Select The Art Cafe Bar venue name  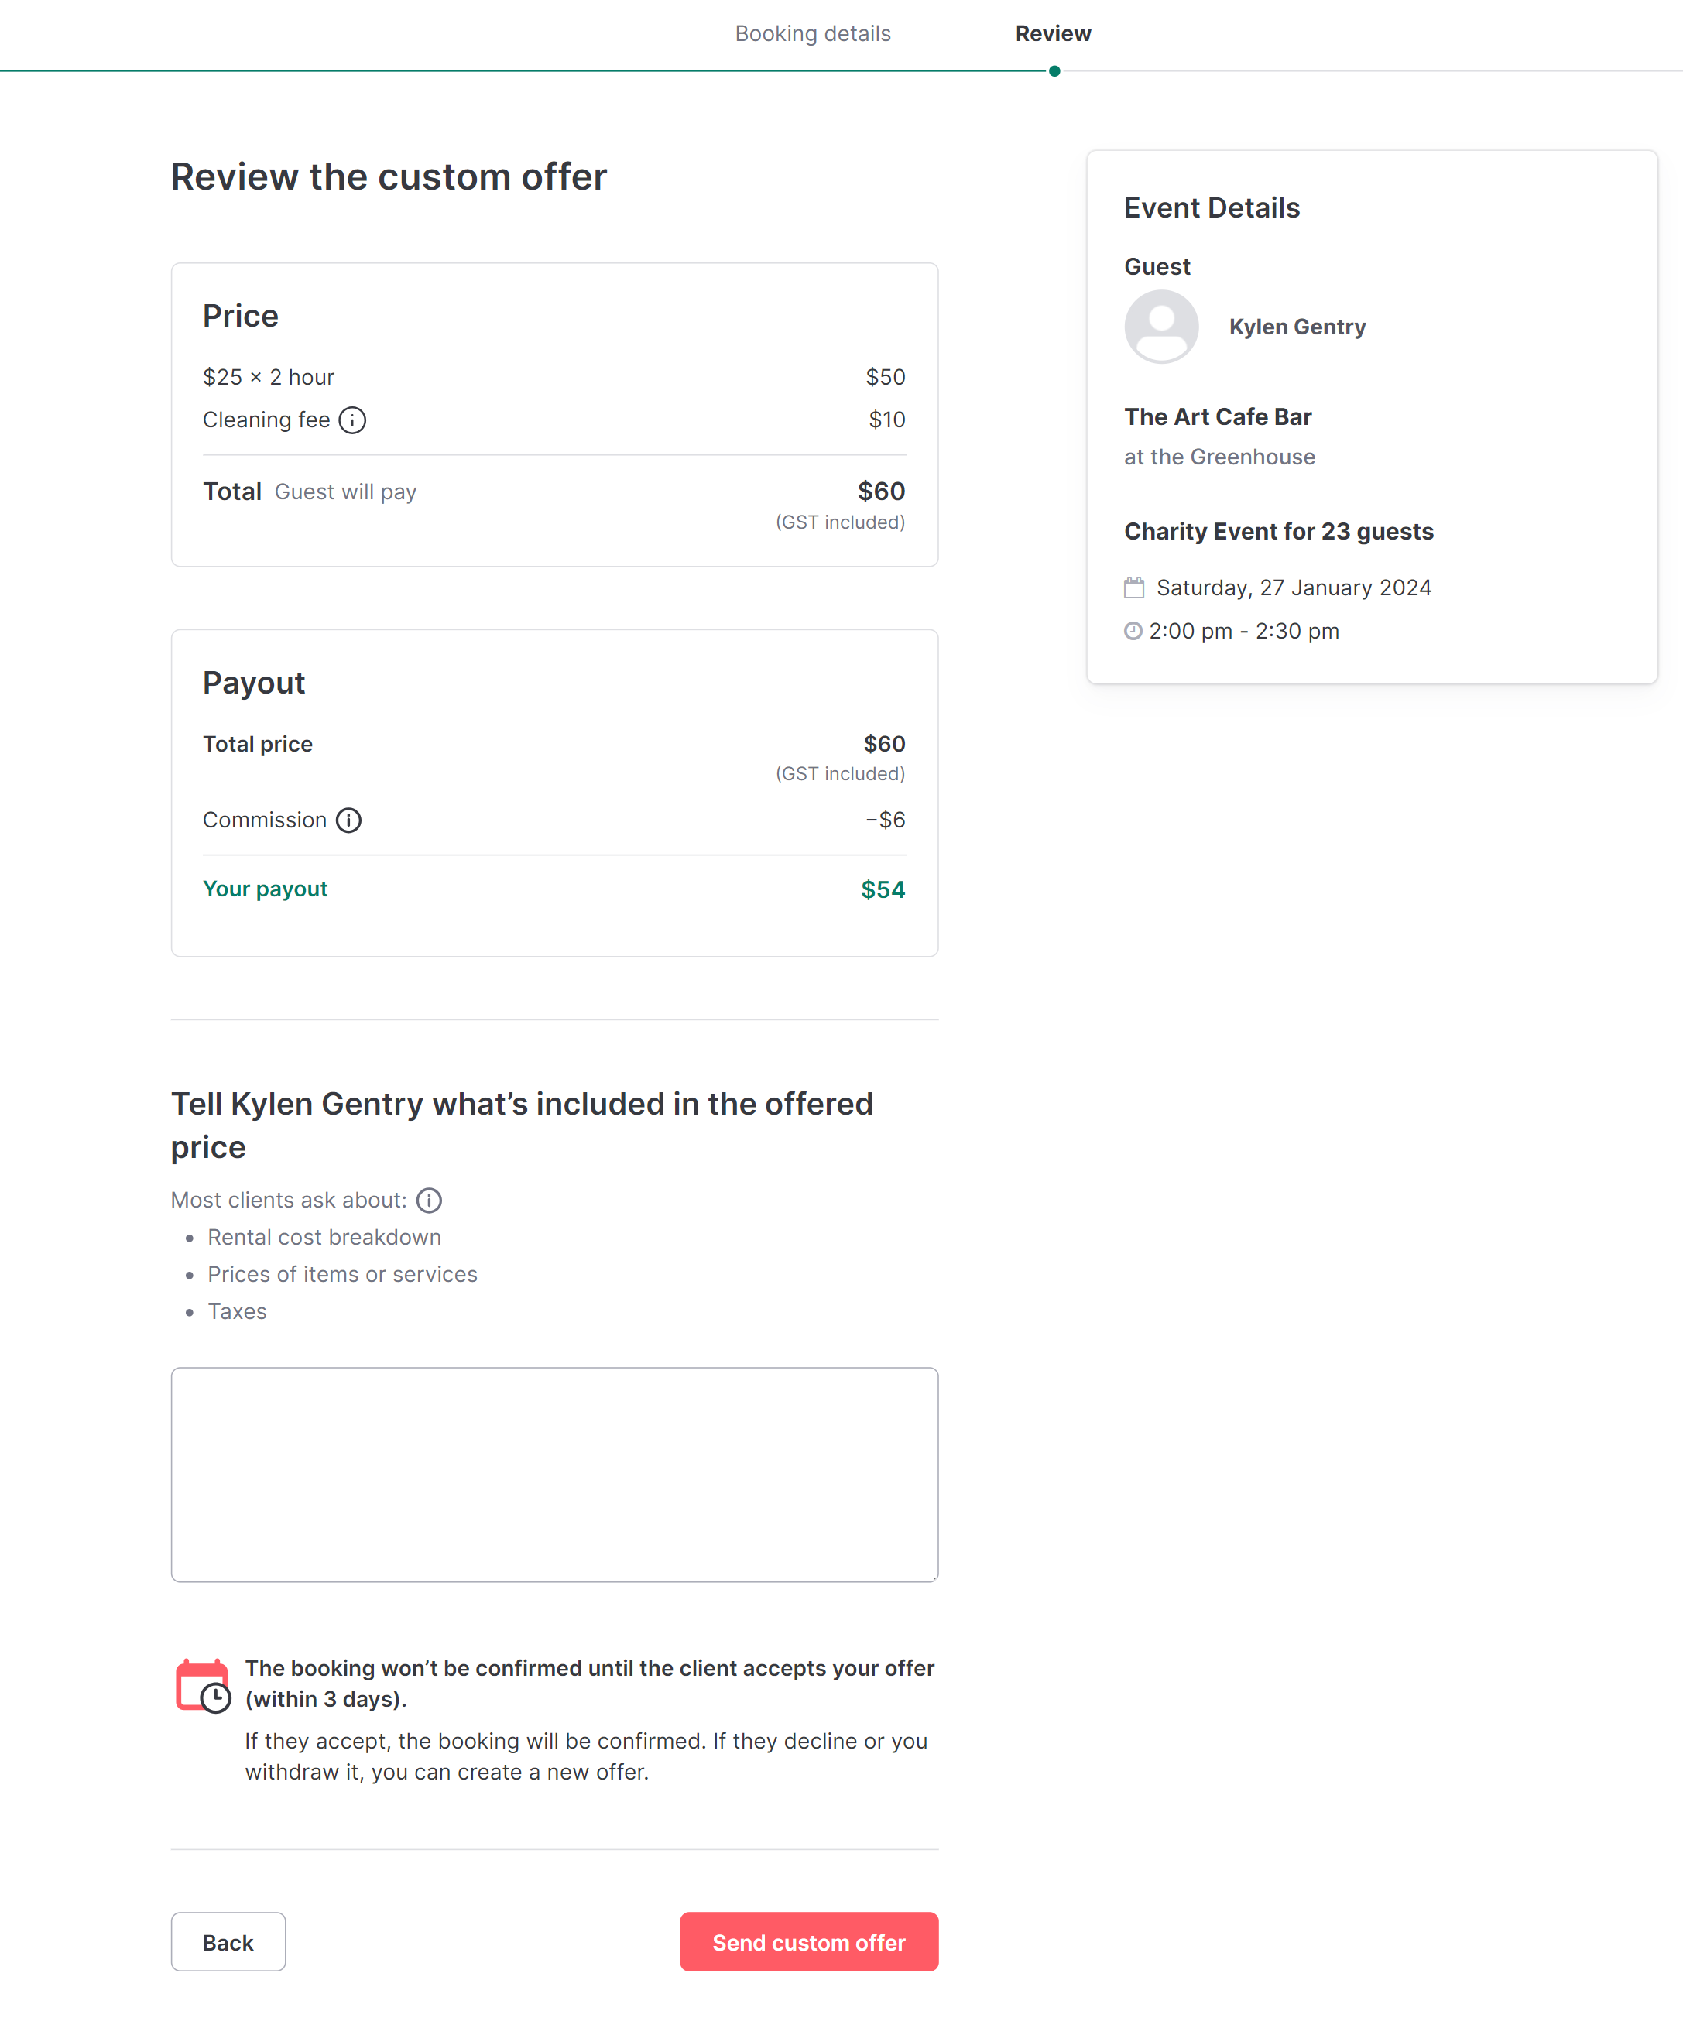coord(1218,416)
